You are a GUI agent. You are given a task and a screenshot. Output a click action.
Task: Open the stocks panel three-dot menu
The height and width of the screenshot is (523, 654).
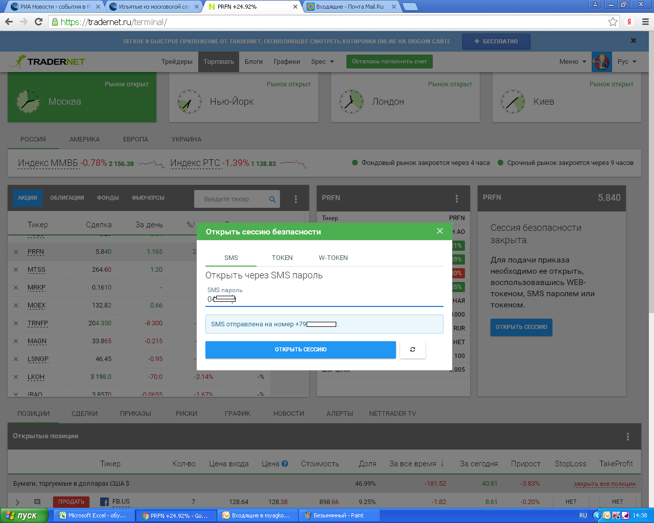point(296,199)
